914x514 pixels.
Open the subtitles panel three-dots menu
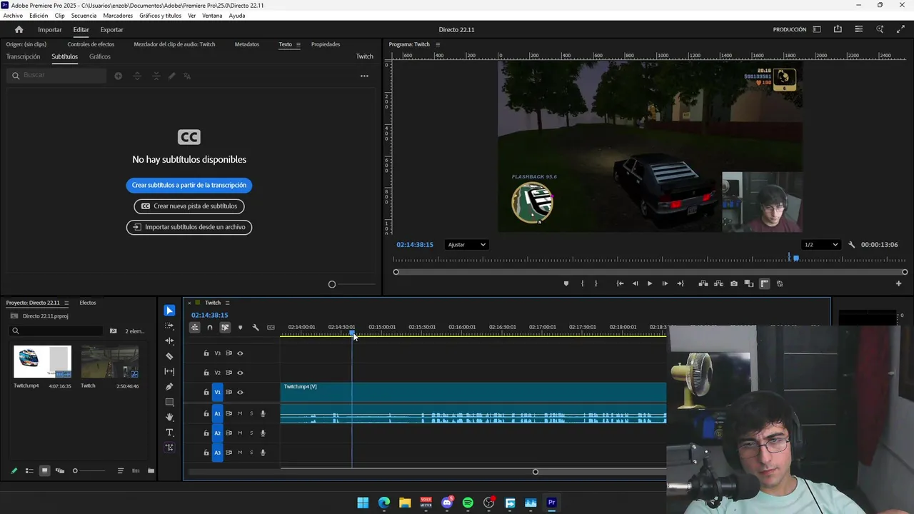click(364, 76)
